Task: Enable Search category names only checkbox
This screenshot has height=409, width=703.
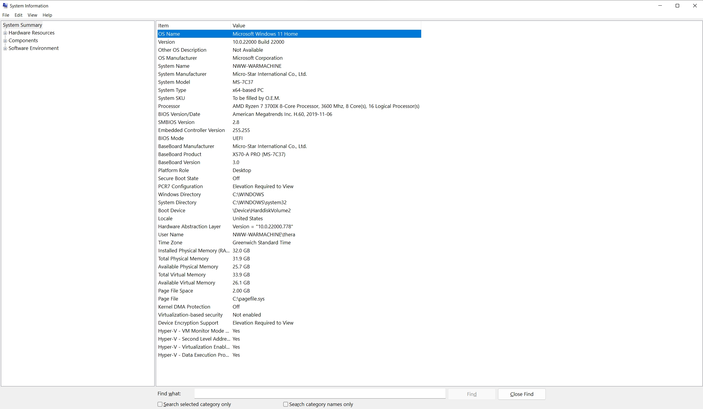Action: 286,404
